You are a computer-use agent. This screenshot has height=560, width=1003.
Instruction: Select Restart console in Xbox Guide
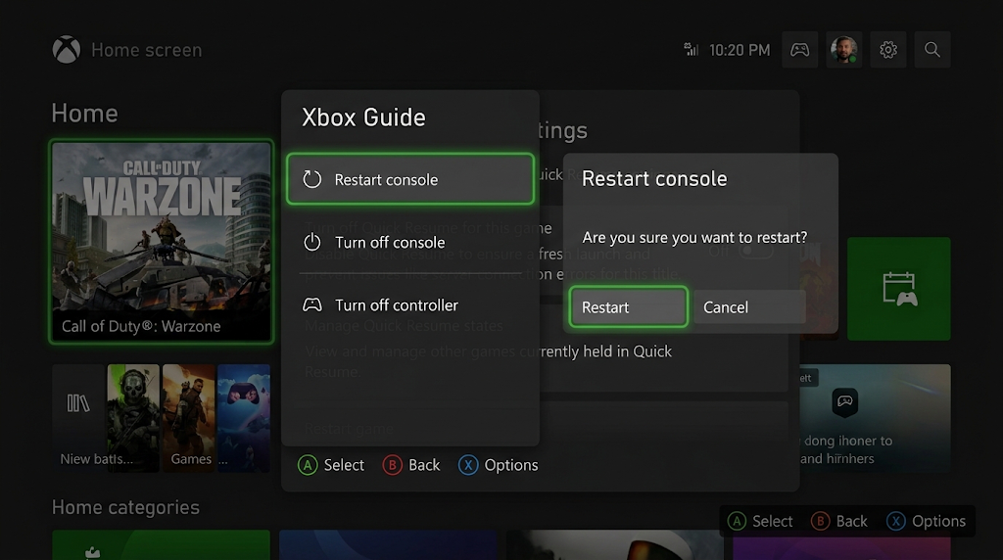point(410,179)
